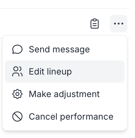Viewport: 135px width, 138px height.
Task: Click the highlighted Edit lineup row
Action: (65, 71)
